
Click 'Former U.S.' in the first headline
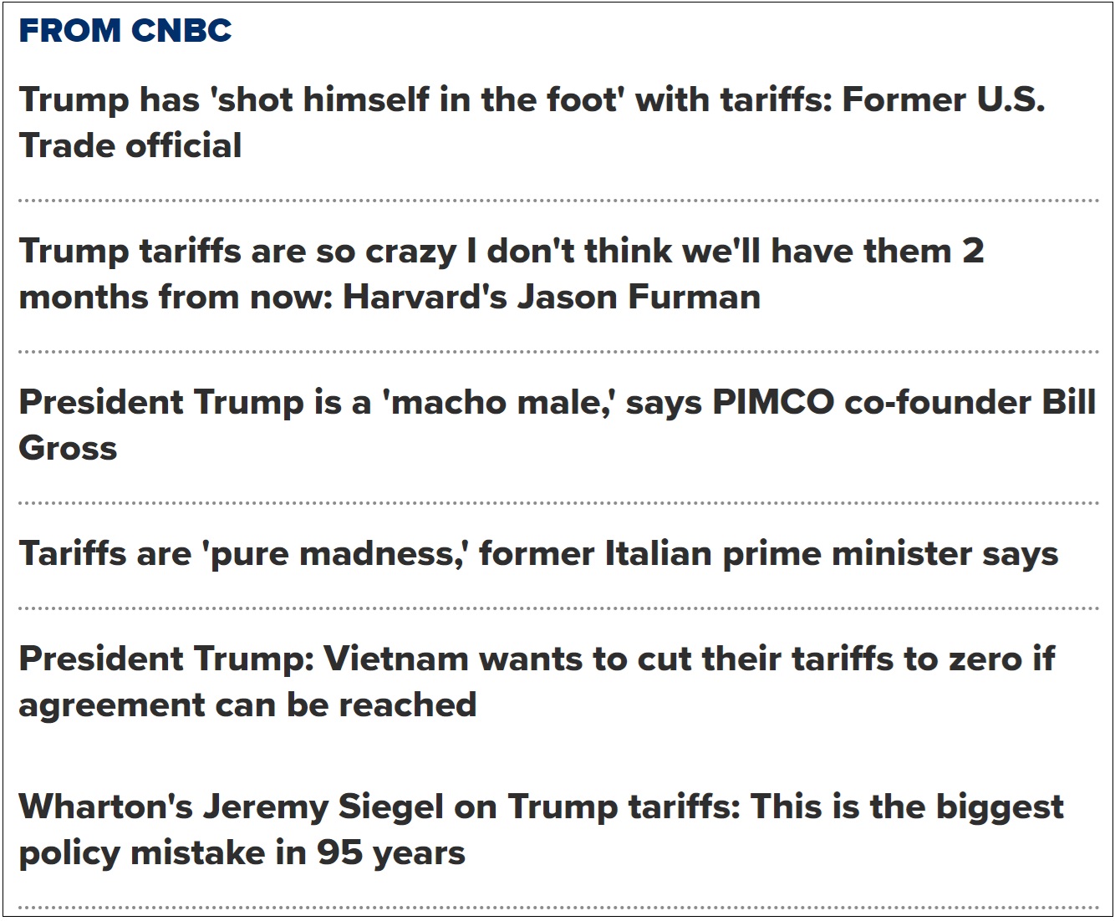pyautogui.click(x=943, y=100)
